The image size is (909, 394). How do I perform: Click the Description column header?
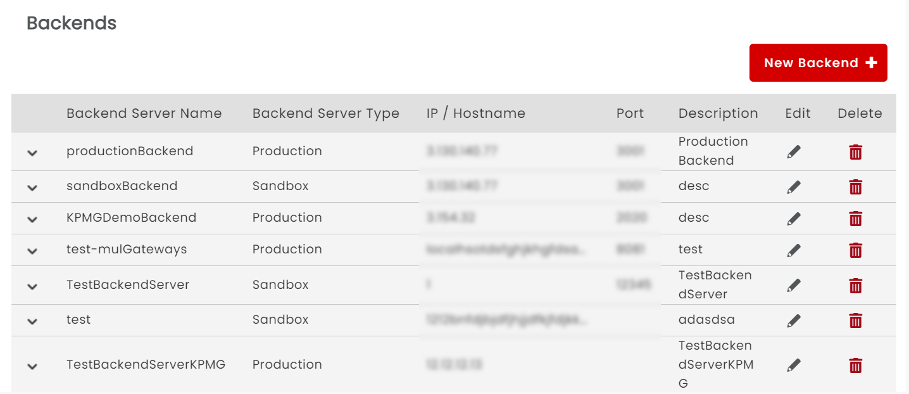718,113
